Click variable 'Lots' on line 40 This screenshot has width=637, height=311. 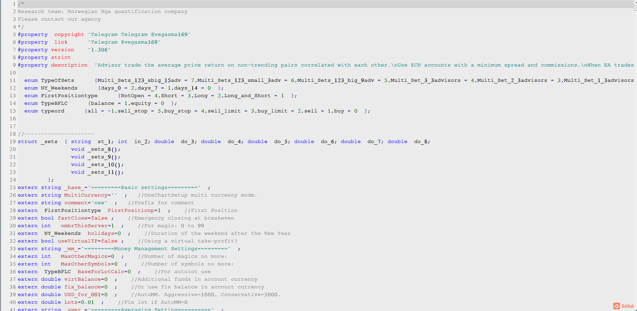pos(71,302)
